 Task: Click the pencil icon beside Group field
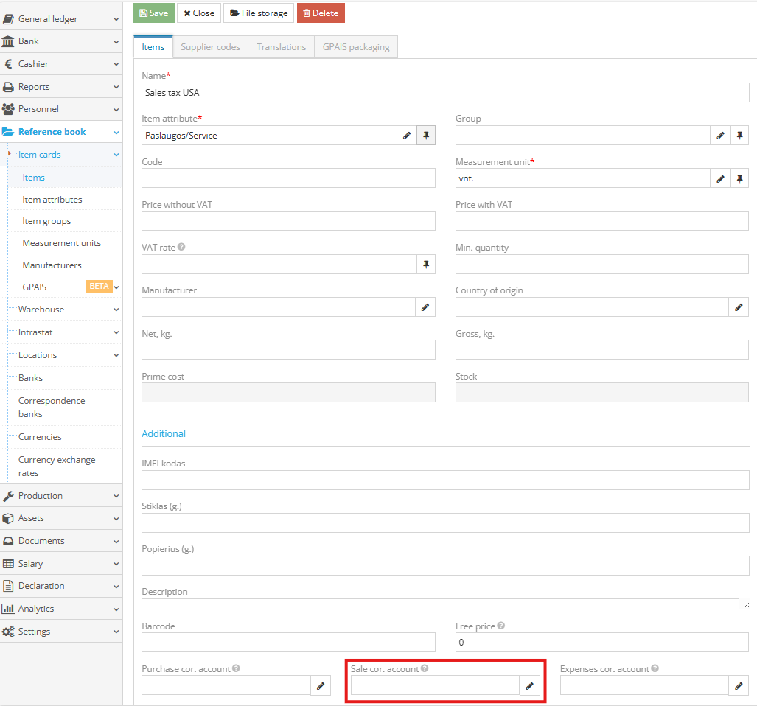720,136
